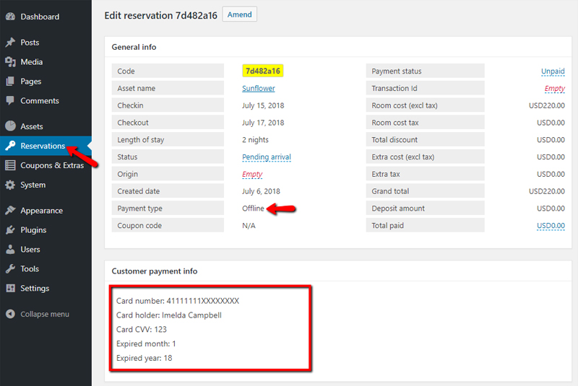Click the Extra cost (excl tax) label

point(403,157)
